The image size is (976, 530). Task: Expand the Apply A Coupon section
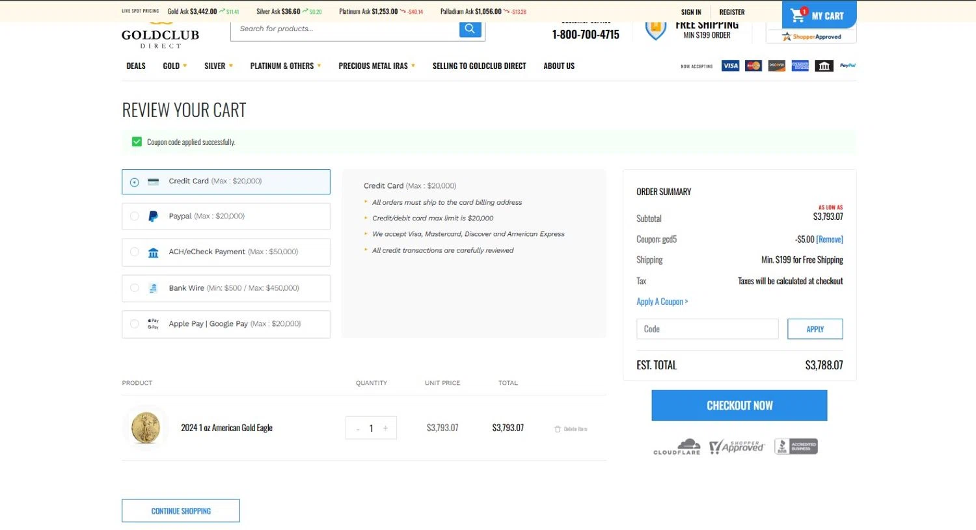[x=662, y=302]
